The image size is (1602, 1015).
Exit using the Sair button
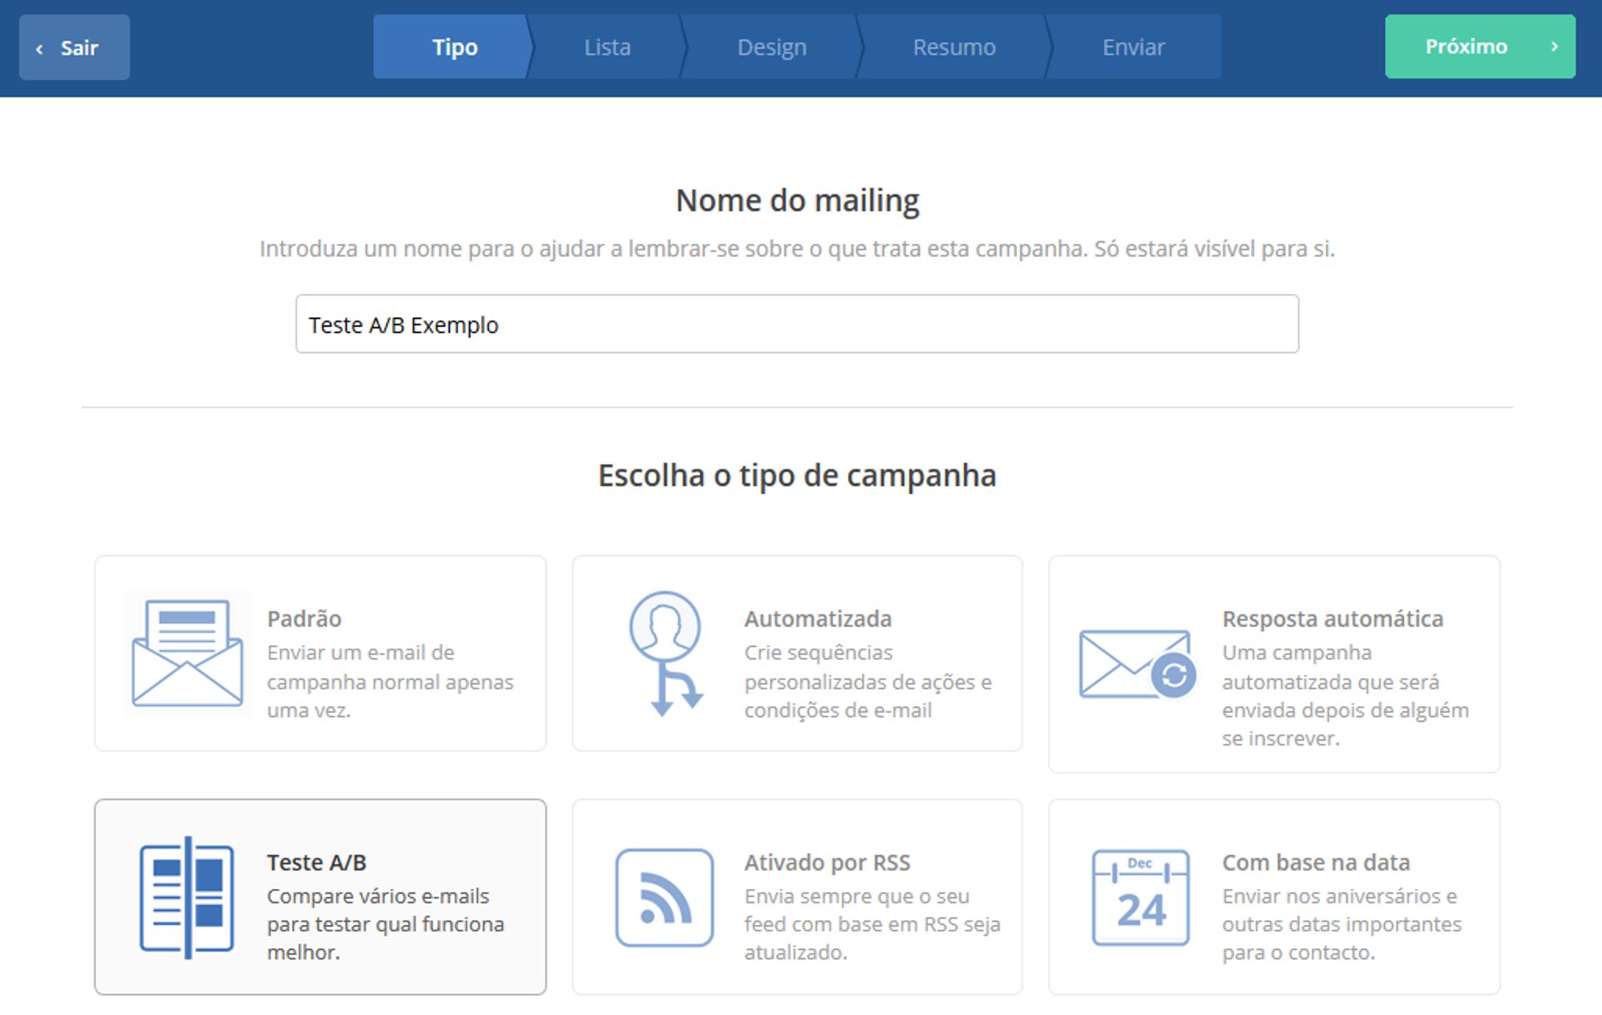click(x=74, y=48)
